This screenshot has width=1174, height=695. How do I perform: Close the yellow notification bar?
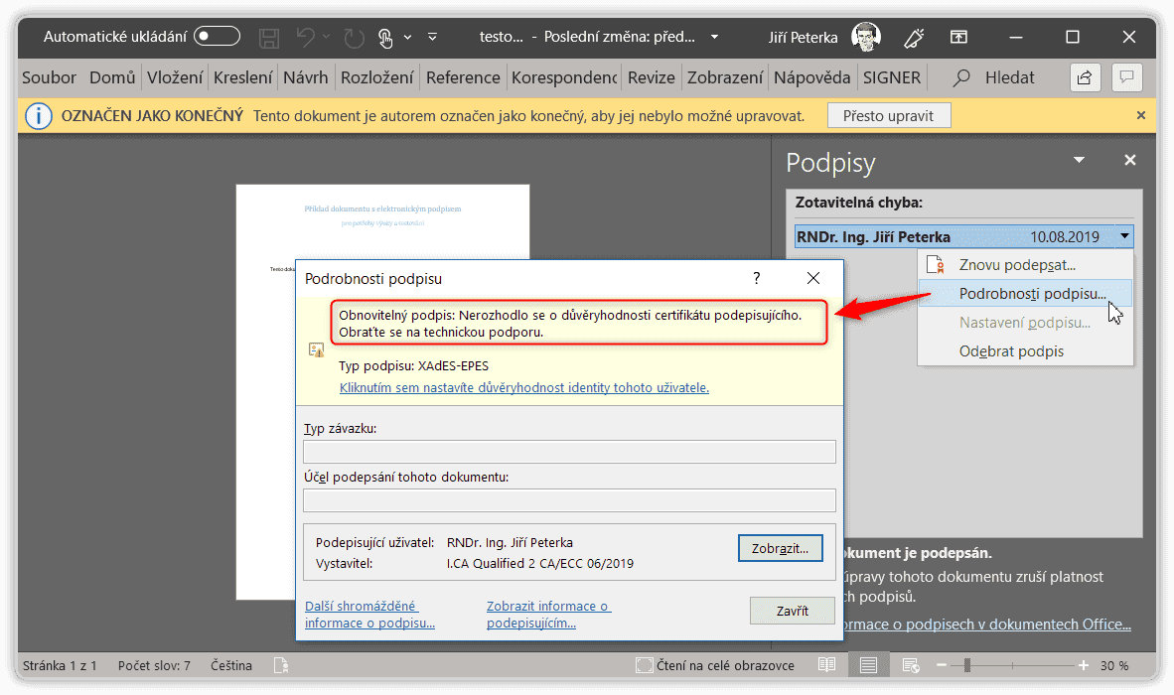pos(1141,115)
